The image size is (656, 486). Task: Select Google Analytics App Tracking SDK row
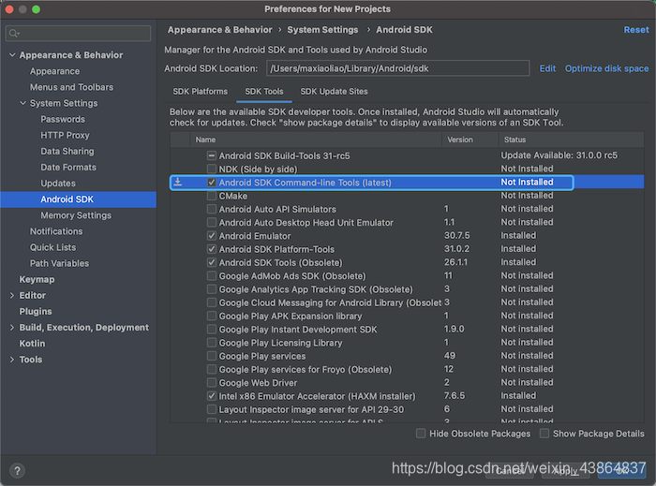pos(407,289)
